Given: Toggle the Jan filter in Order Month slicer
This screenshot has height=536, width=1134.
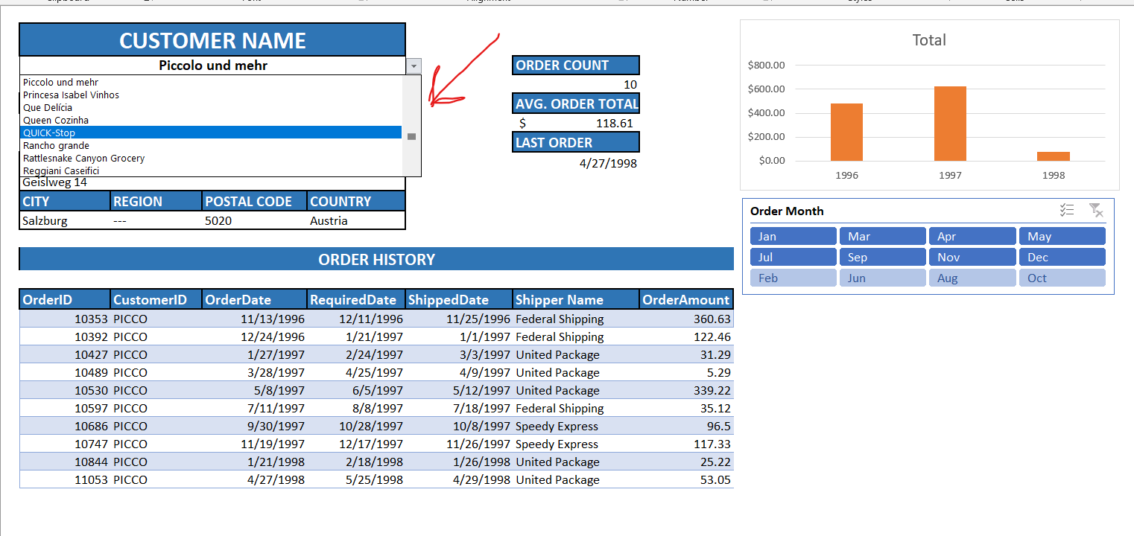Looking at the screenshot, I should click(x=793, y=236).
